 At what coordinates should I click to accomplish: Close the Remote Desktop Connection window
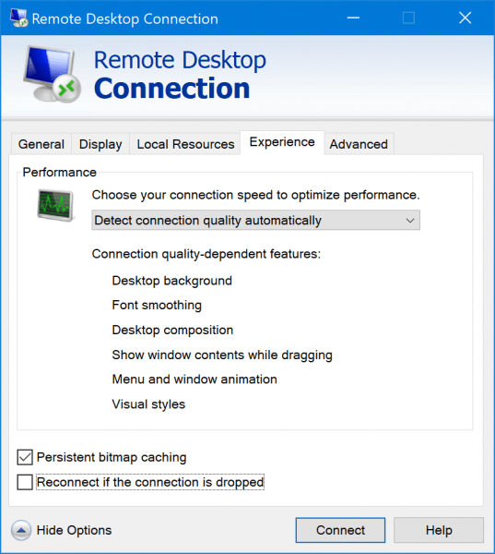point(465,18)
